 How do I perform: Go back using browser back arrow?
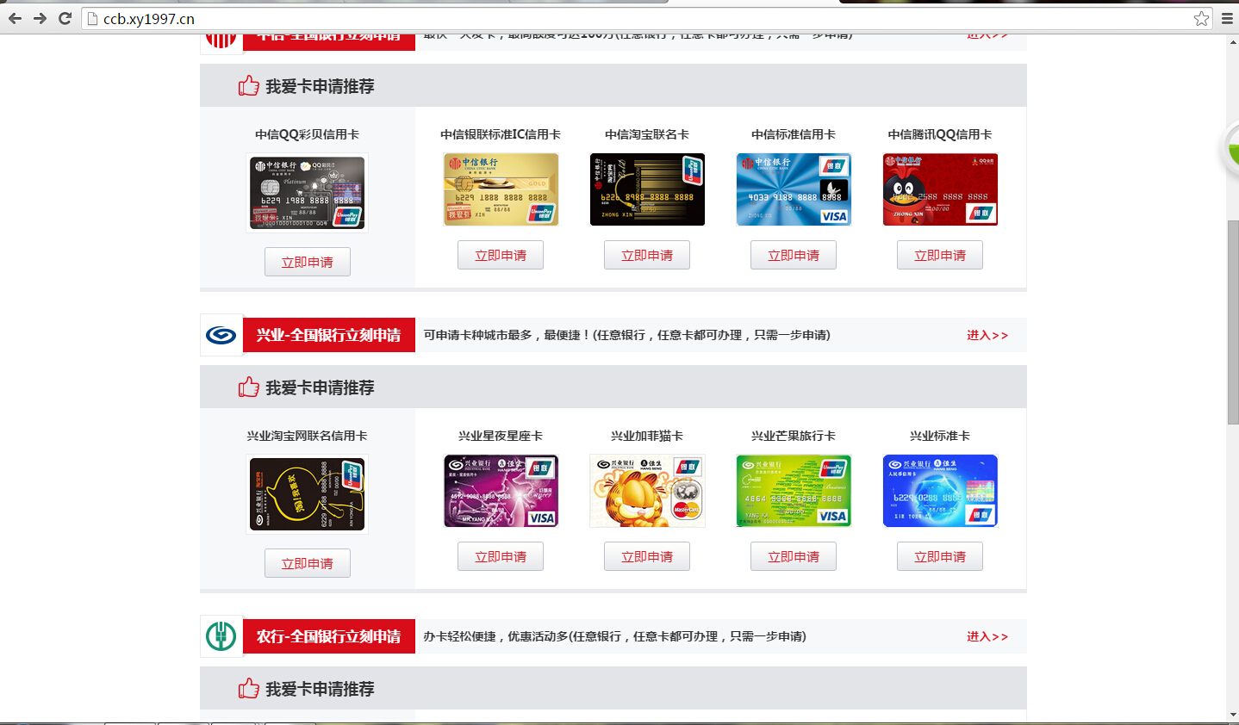(x=15, y=18)
